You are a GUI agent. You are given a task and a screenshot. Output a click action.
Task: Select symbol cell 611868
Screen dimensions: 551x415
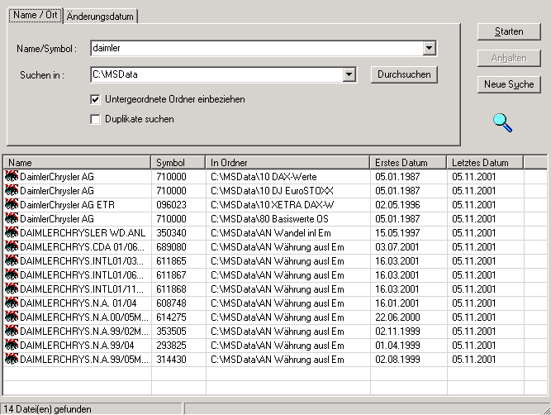click(x=171, y=289)
